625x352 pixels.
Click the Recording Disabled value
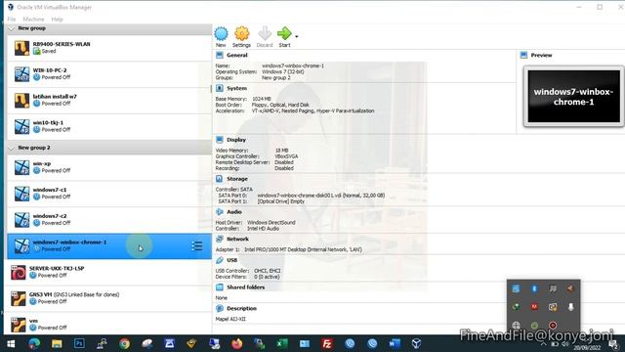pyautogui.click(x=284, y=168)
